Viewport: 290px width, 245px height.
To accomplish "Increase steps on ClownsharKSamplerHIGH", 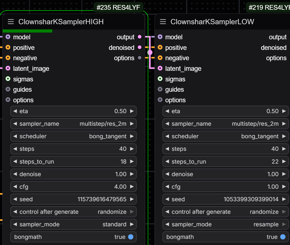I will (x=132, y=149).
